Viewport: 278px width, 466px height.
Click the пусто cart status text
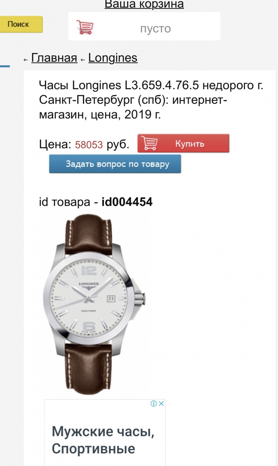point(156,29)
